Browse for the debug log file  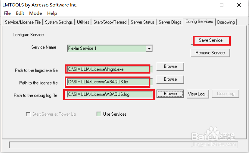(170, 94)
